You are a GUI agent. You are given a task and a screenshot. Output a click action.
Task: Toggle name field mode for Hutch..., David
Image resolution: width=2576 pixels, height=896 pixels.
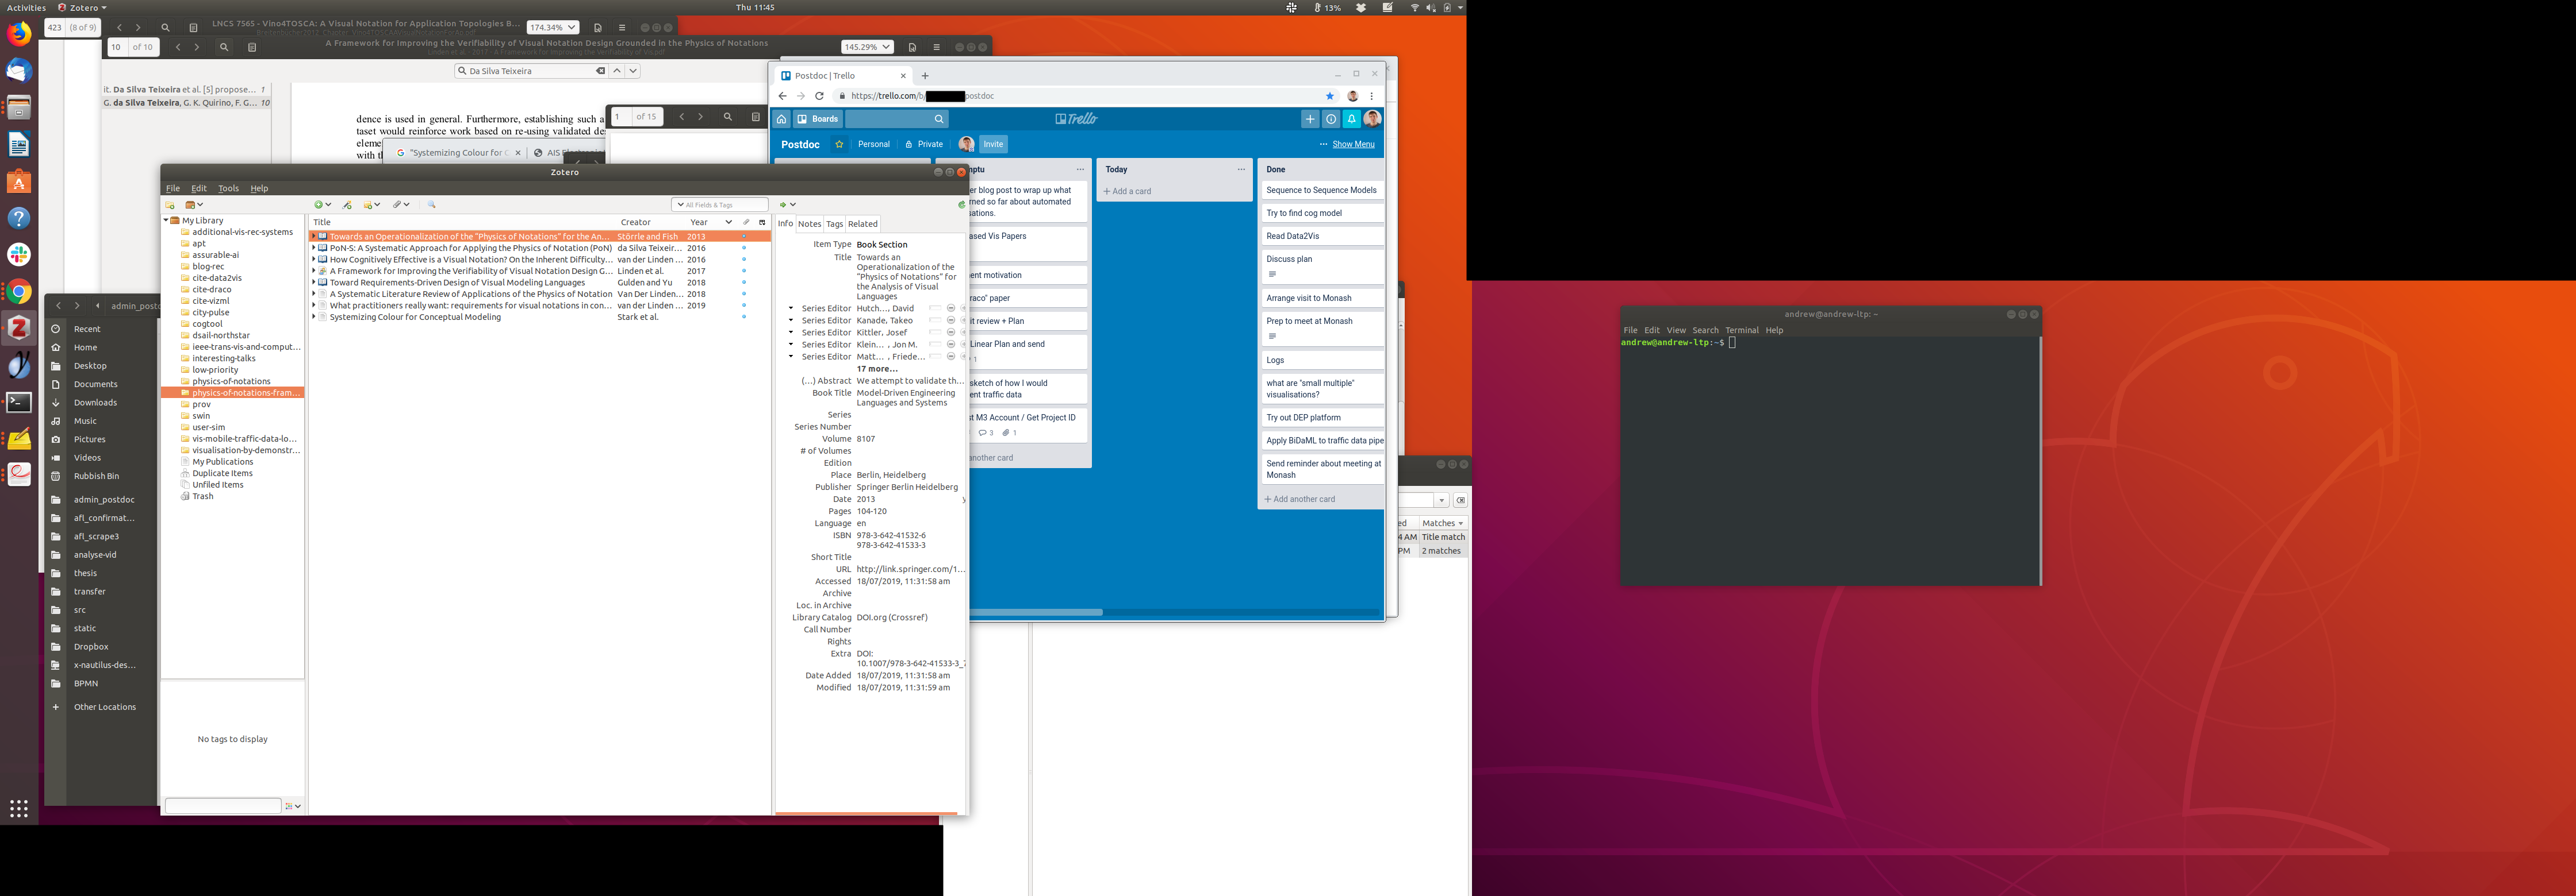pyautogui.click(x=935, y=308)
